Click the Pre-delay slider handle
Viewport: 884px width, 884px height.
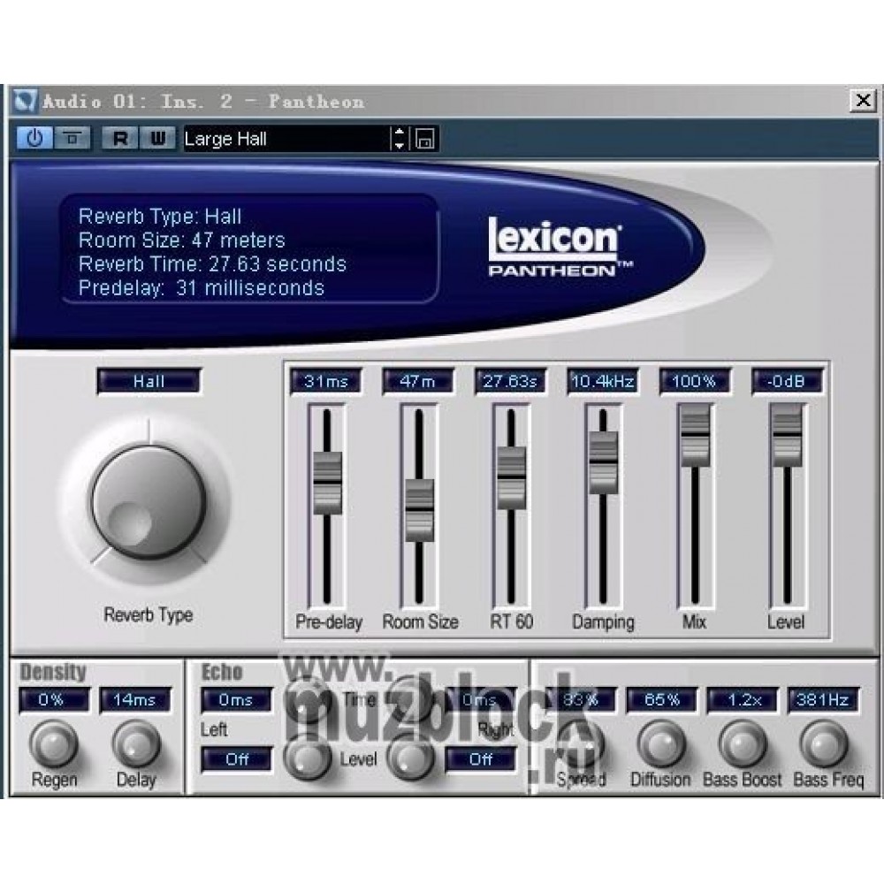[327, 483]
